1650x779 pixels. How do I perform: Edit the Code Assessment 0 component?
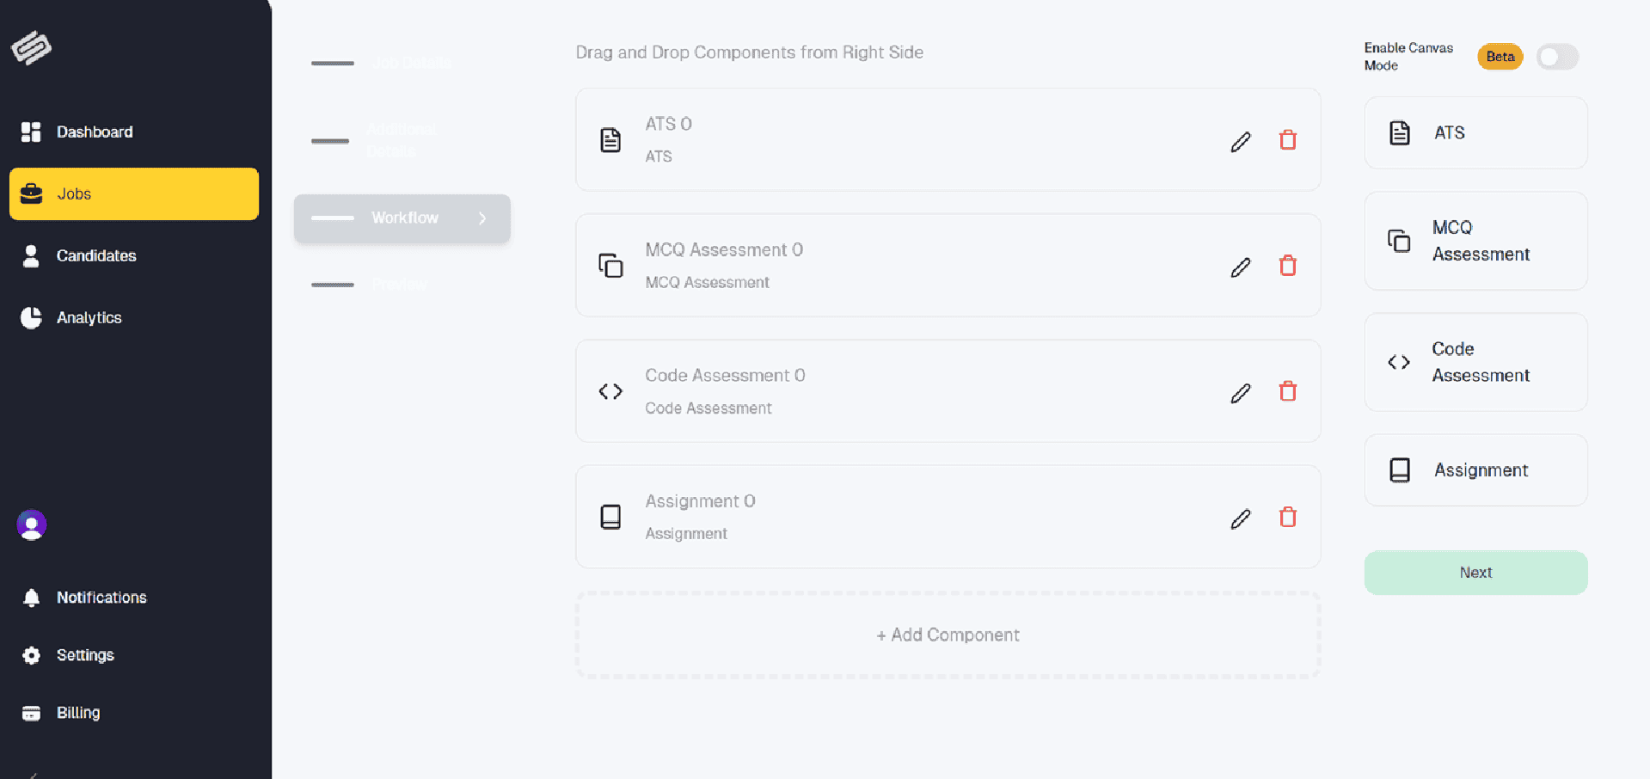(1240, 393)
